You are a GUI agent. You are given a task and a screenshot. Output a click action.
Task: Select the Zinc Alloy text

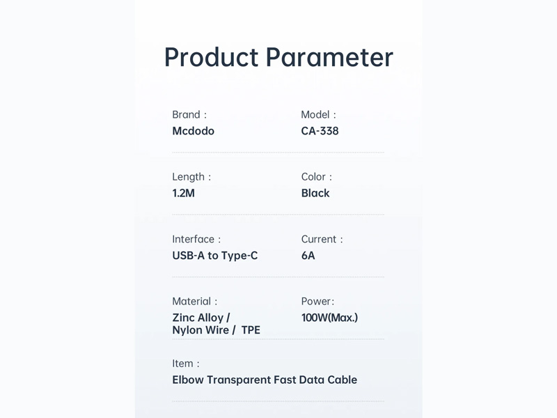pyautogui.click(x=201, y=318)
